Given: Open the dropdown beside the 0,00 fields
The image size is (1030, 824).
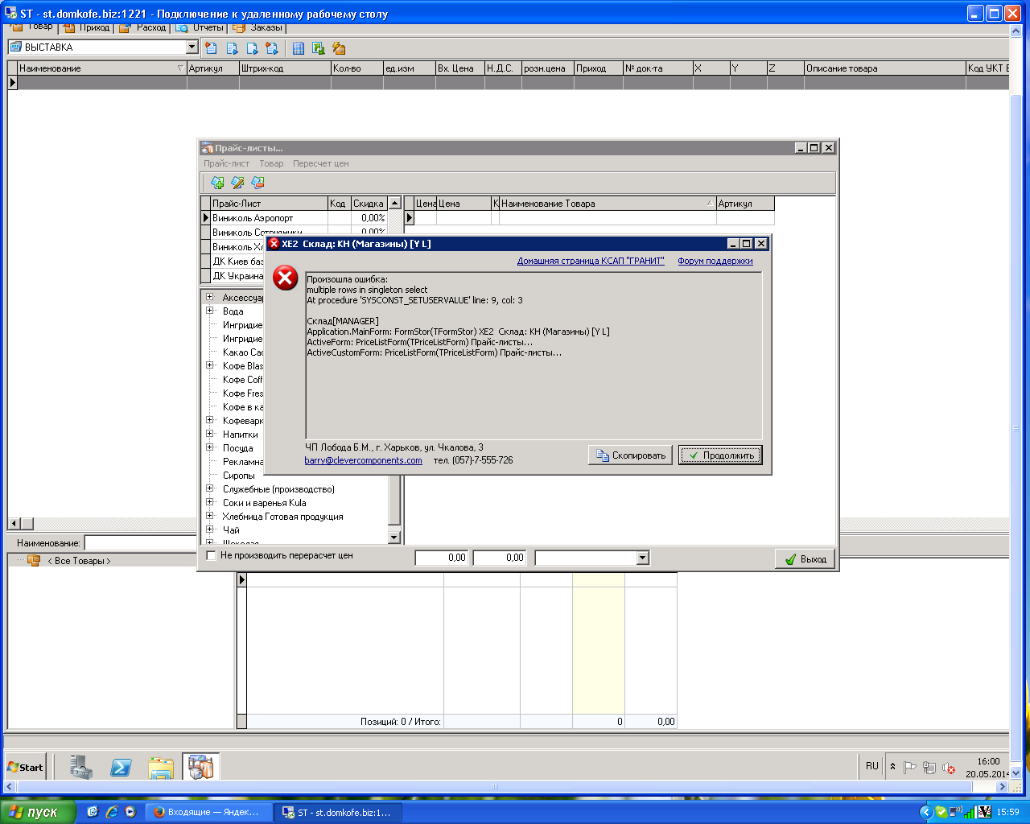Looking at the screenshot, I should [x=642, y=558].
